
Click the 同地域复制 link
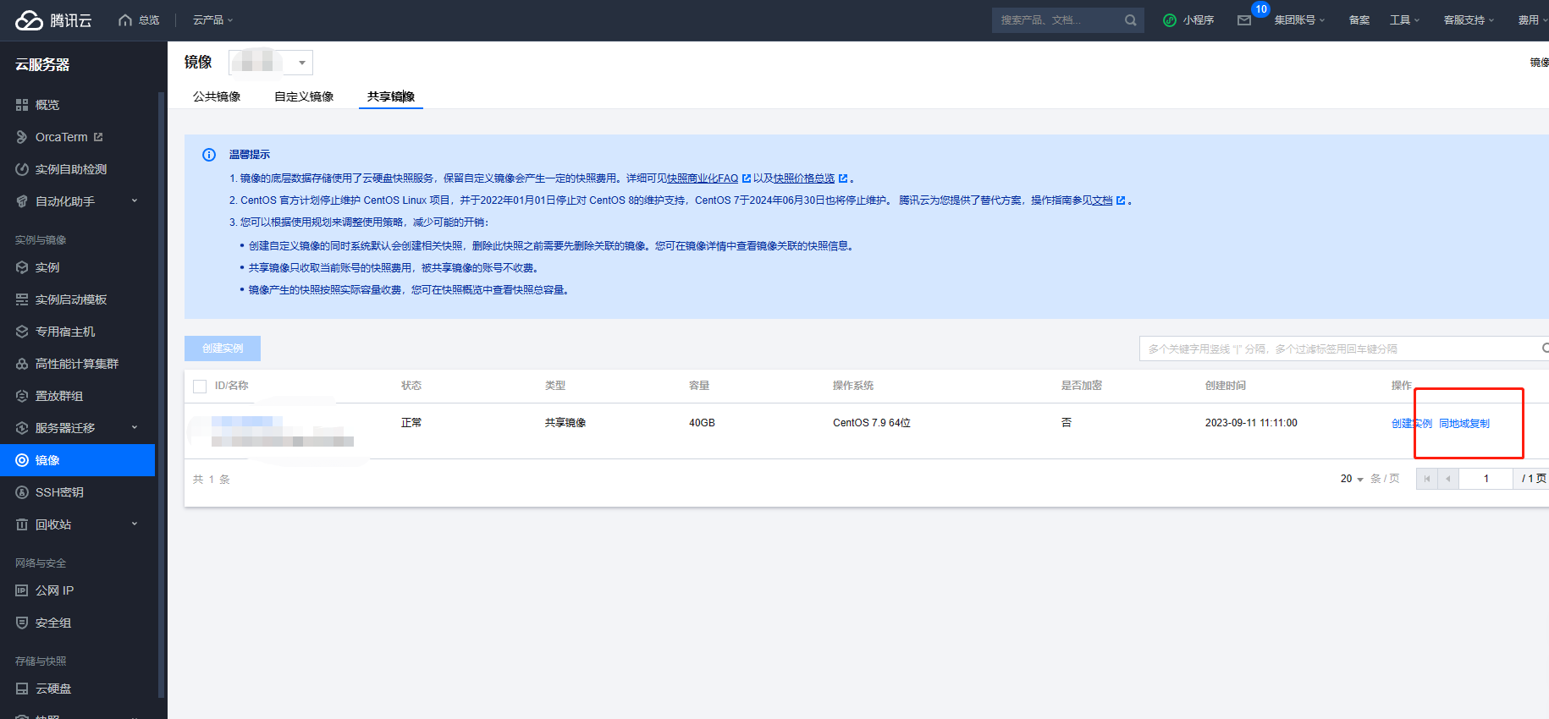click(x=1464, y=424)
